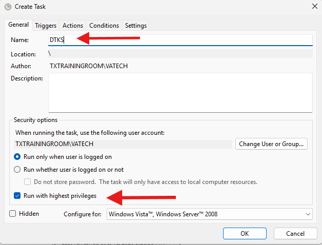Show the Settings tab
The height and width of the screenshot is (245, 322).
click(x=136, y=26)
